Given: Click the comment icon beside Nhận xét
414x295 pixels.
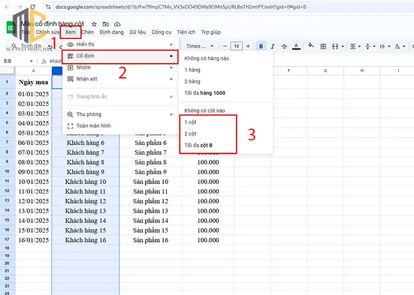Looking at the screenshot, I should click(70, 79).
